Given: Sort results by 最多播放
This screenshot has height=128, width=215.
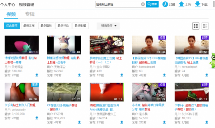Looking at the screenshot, I should [46, 26].
